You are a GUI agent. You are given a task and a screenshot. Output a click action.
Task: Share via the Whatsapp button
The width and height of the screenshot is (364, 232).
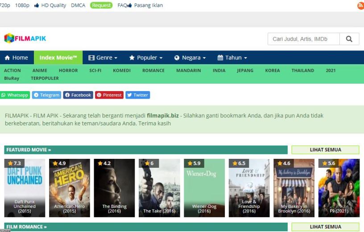coord(15,95)
